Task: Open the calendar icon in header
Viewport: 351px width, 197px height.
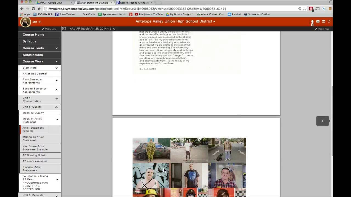Action: 323,21
